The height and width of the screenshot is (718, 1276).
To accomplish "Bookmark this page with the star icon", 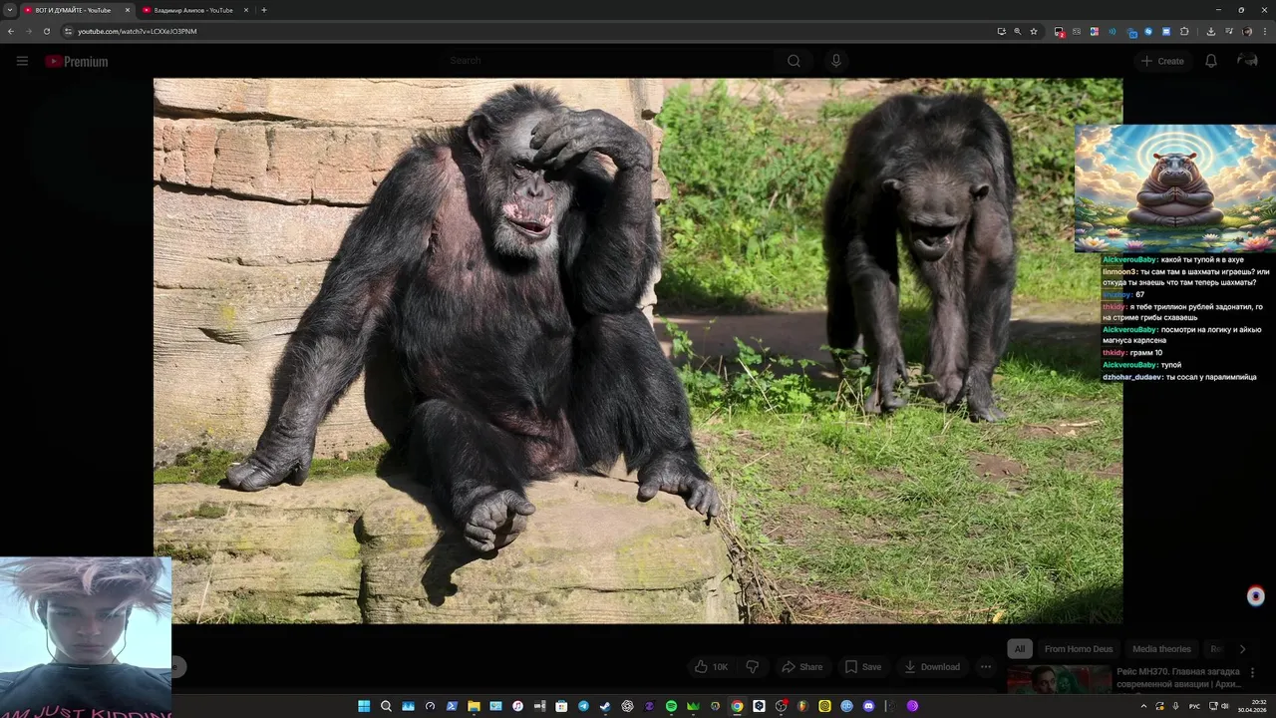I will [1034, 31].
